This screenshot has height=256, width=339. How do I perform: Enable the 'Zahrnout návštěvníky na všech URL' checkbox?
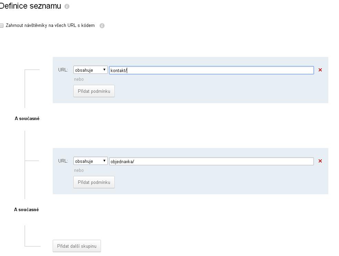(1, 26)
